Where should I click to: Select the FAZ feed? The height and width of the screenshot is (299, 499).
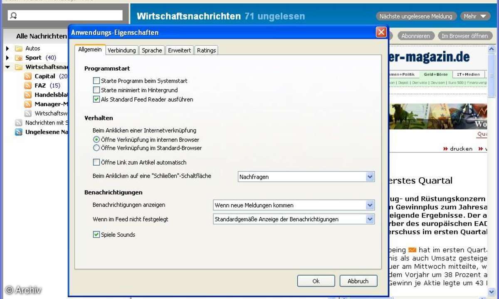[x=40, y=86]
